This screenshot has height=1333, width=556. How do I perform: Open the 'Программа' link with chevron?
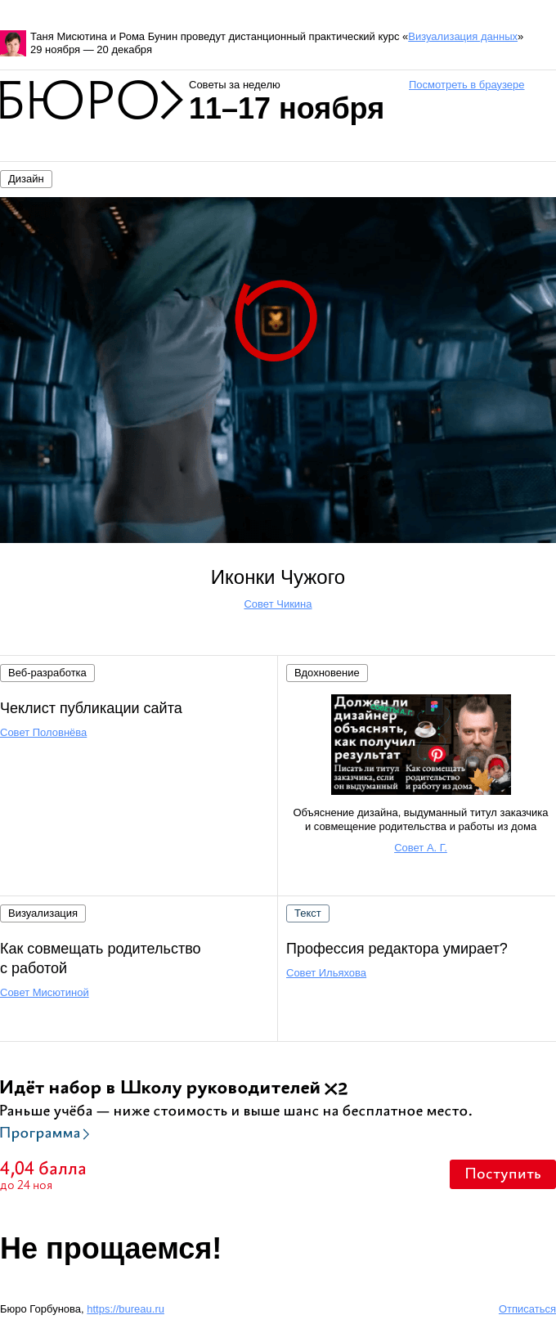tap(45, 1133)
